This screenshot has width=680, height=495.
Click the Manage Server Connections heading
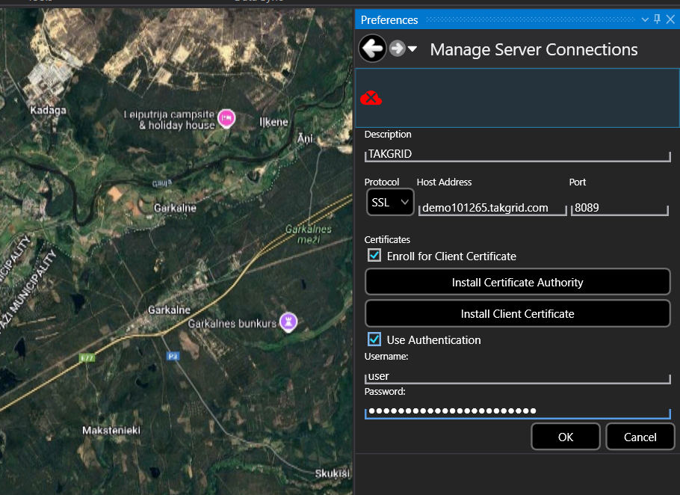click(x=534, y=49)
